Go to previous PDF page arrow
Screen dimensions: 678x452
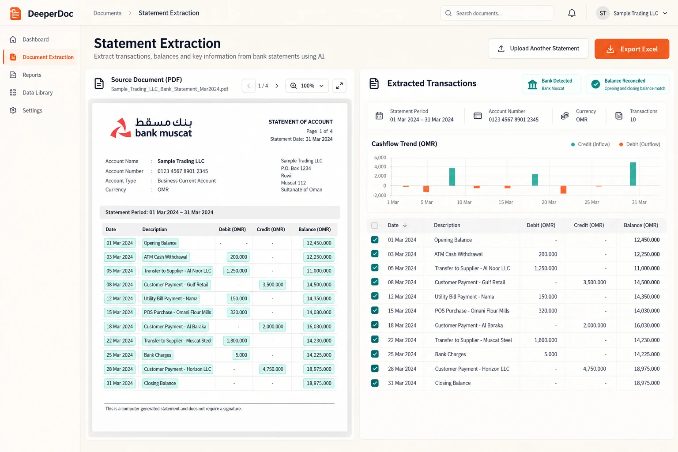tap(249, 86)
